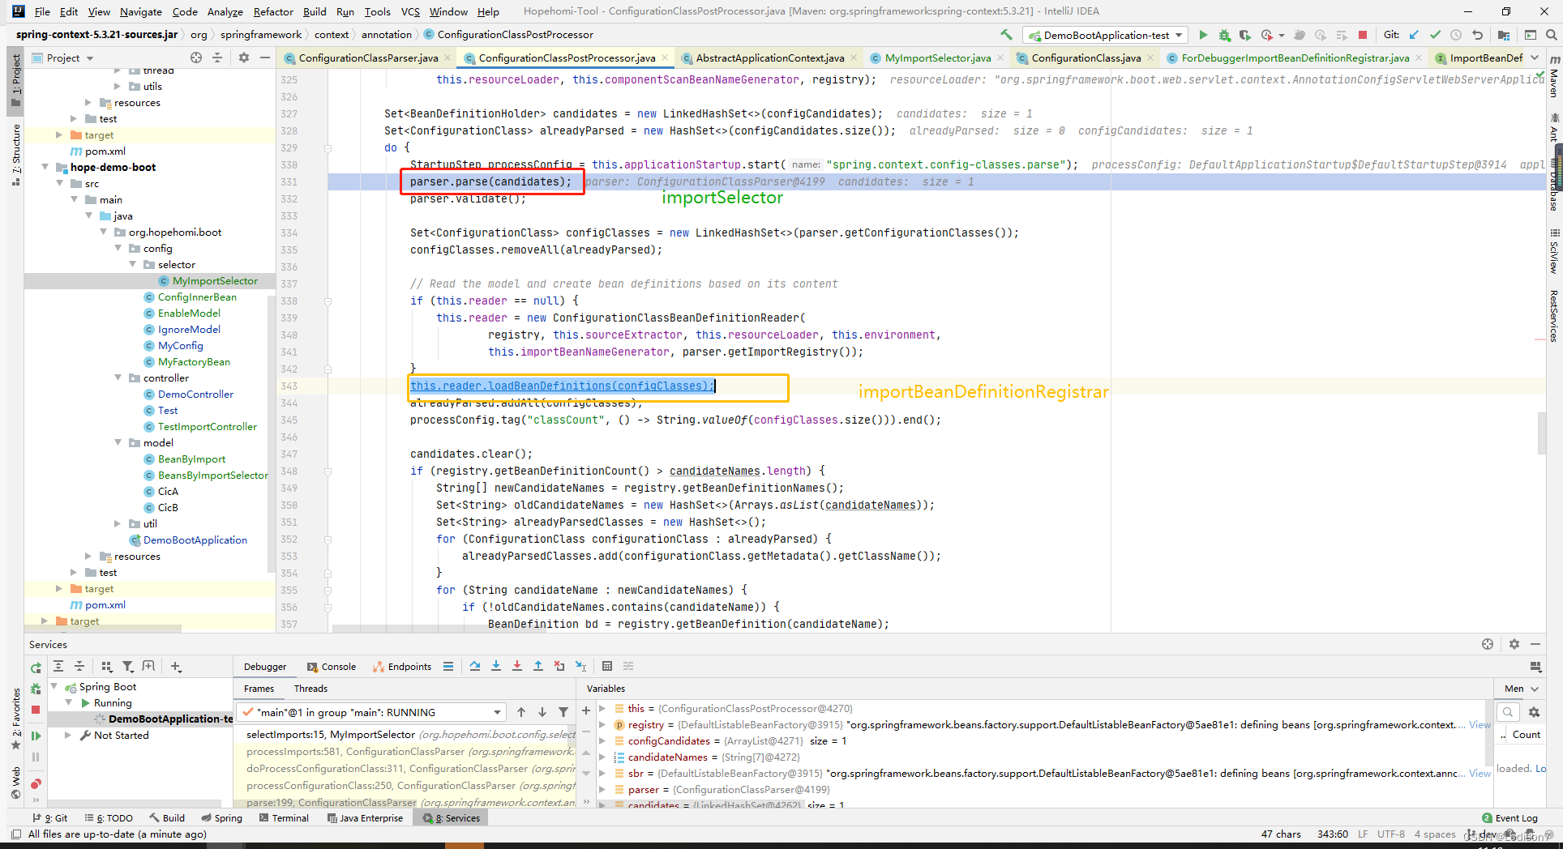1563x849 pixels.
Task: Expand the registry variable
Action: coord(602,724)
